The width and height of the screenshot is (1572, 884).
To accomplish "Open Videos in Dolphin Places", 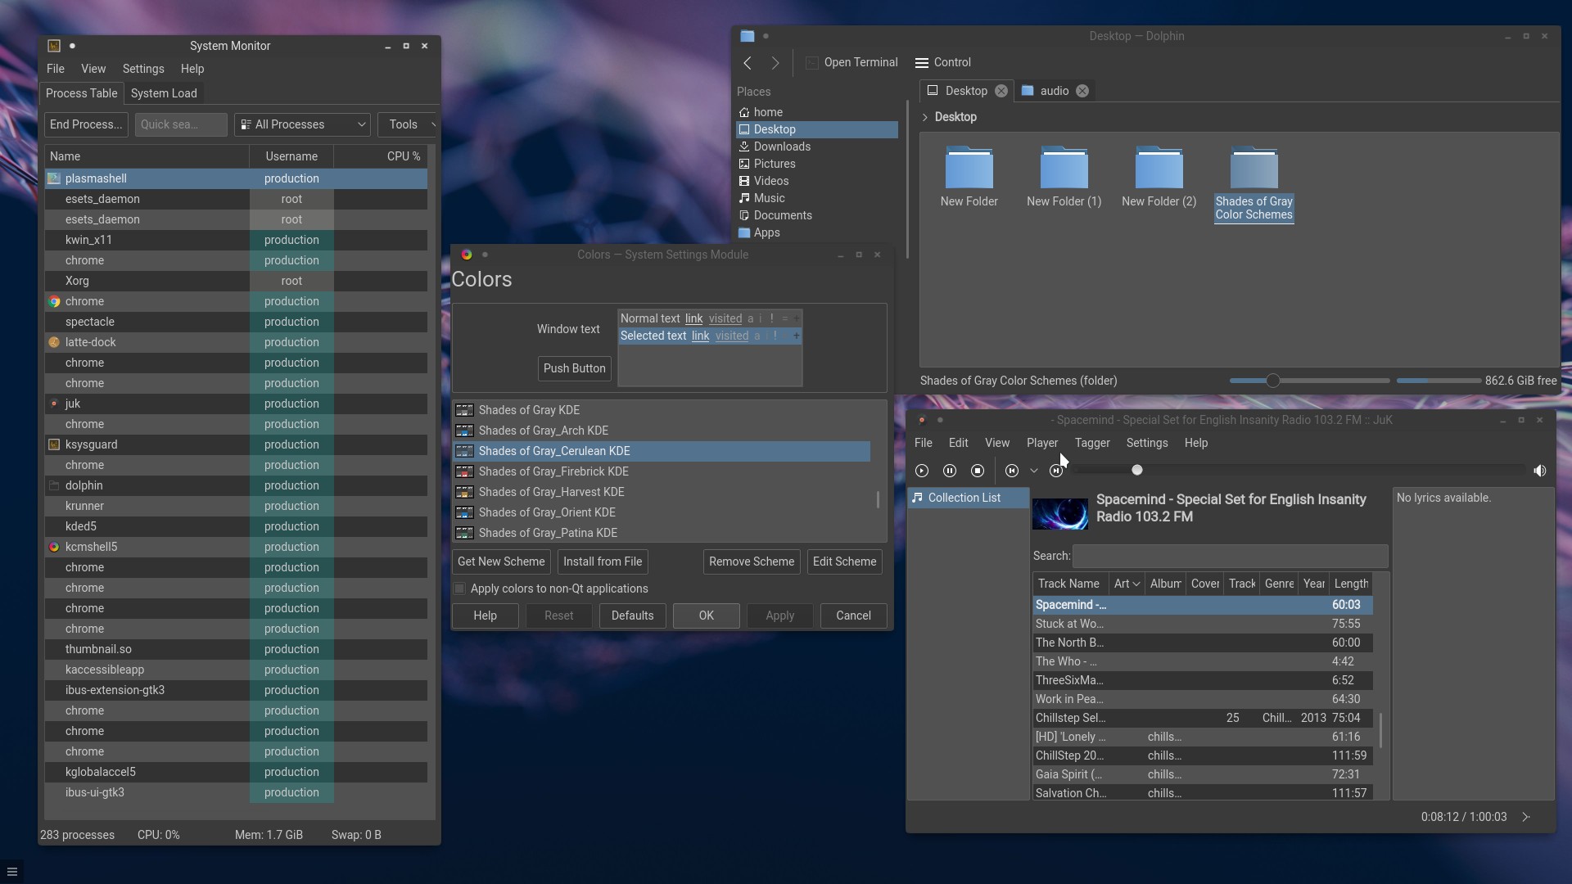I will 817,181.
